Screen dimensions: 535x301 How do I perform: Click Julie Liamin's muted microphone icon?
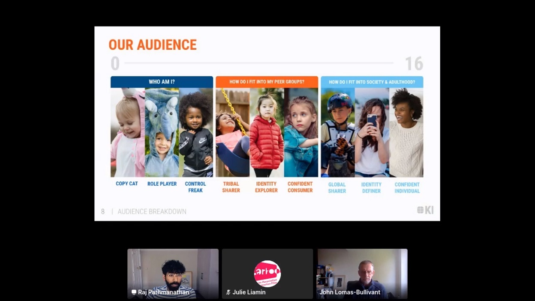tap(228, 292)
